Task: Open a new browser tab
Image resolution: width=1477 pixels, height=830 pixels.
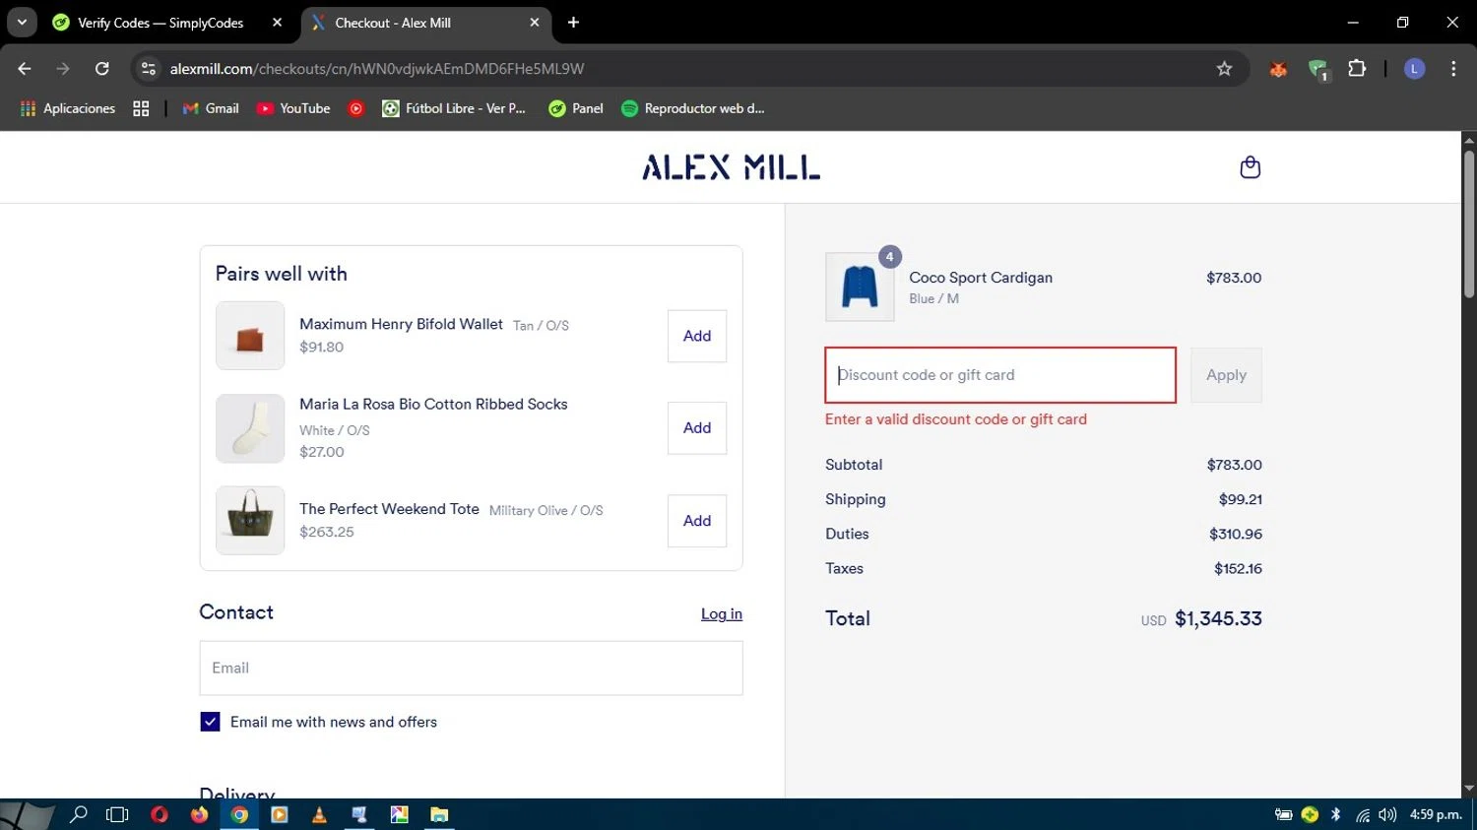Action: (573, 22)
